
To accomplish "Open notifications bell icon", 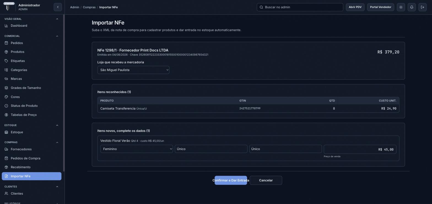I will 412,7.
